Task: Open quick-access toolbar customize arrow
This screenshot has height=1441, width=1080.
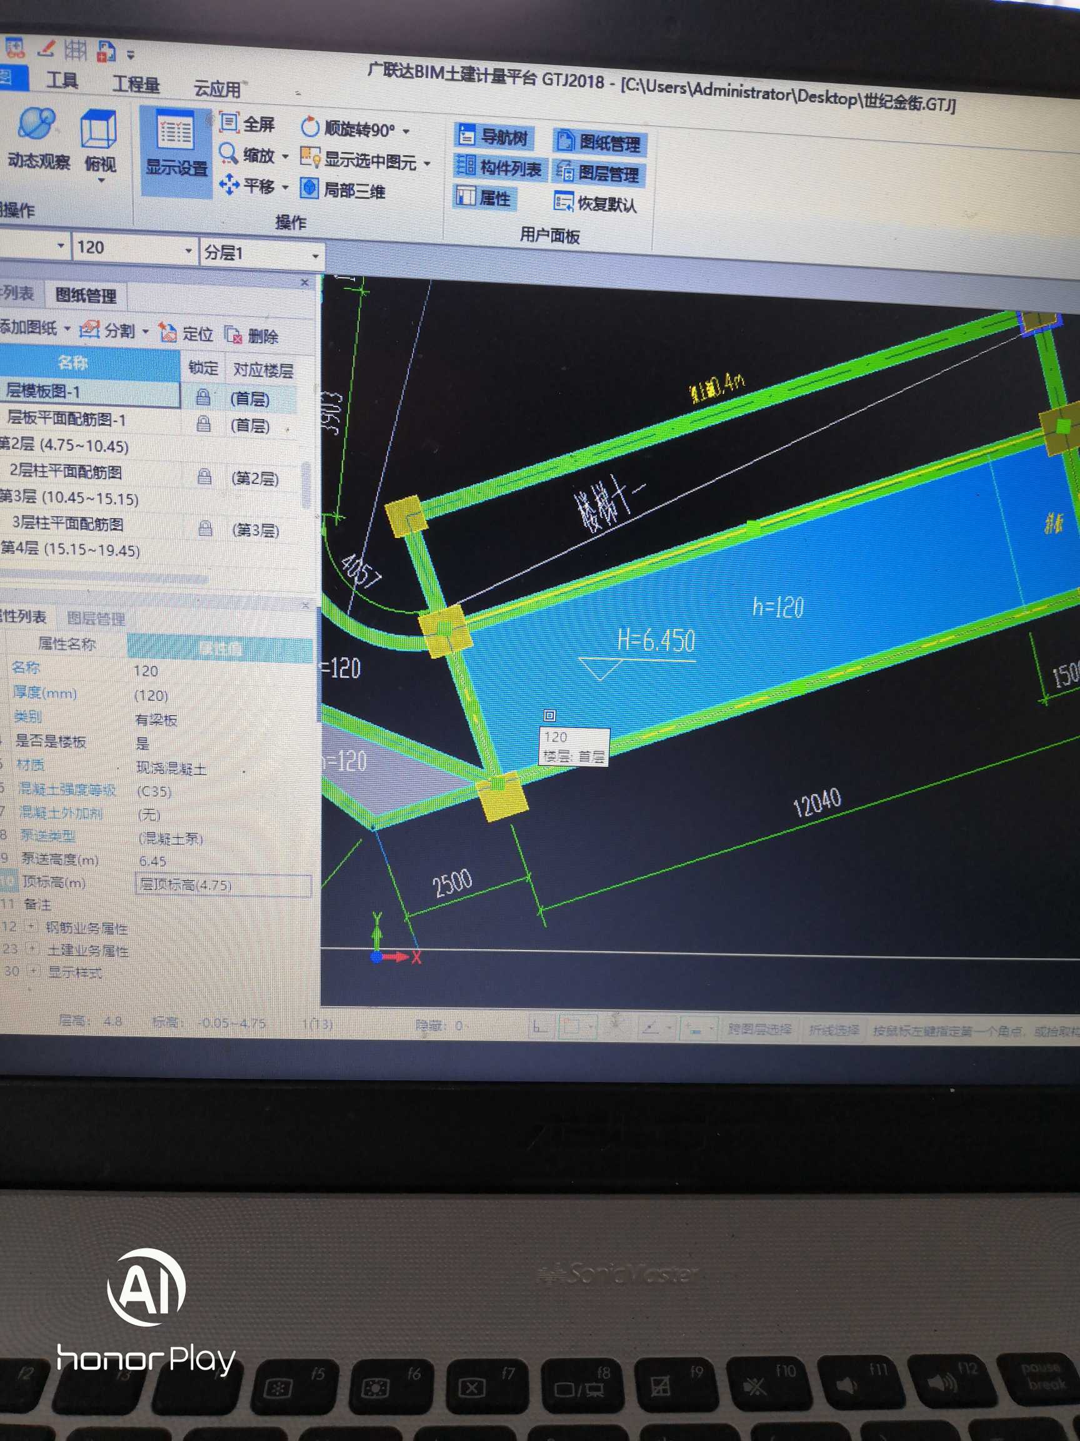Action: click(131, 54)
